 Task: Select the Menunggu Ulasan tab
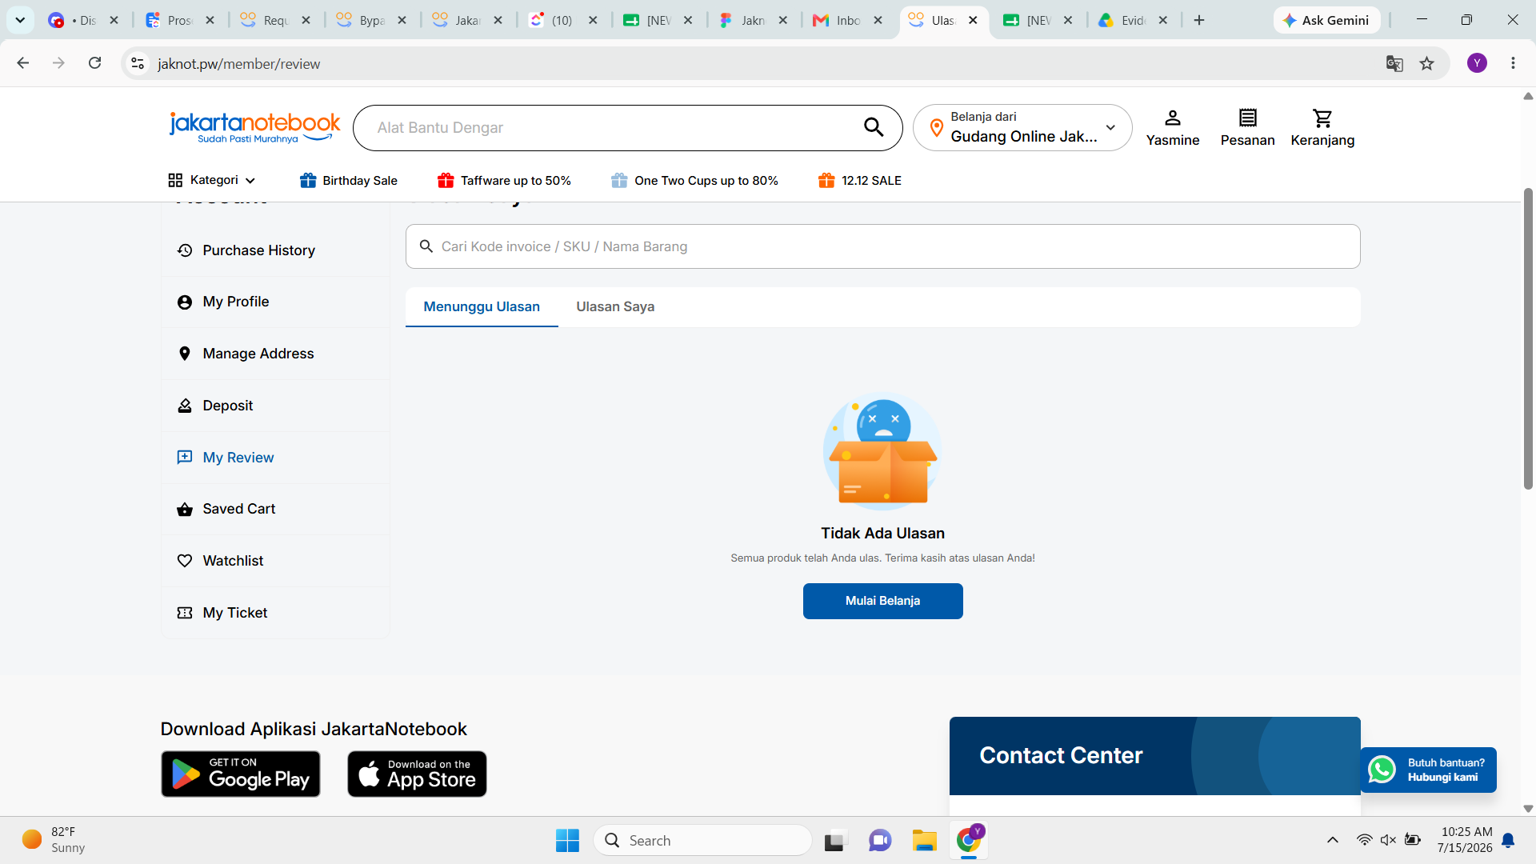(x=482, y=307)
